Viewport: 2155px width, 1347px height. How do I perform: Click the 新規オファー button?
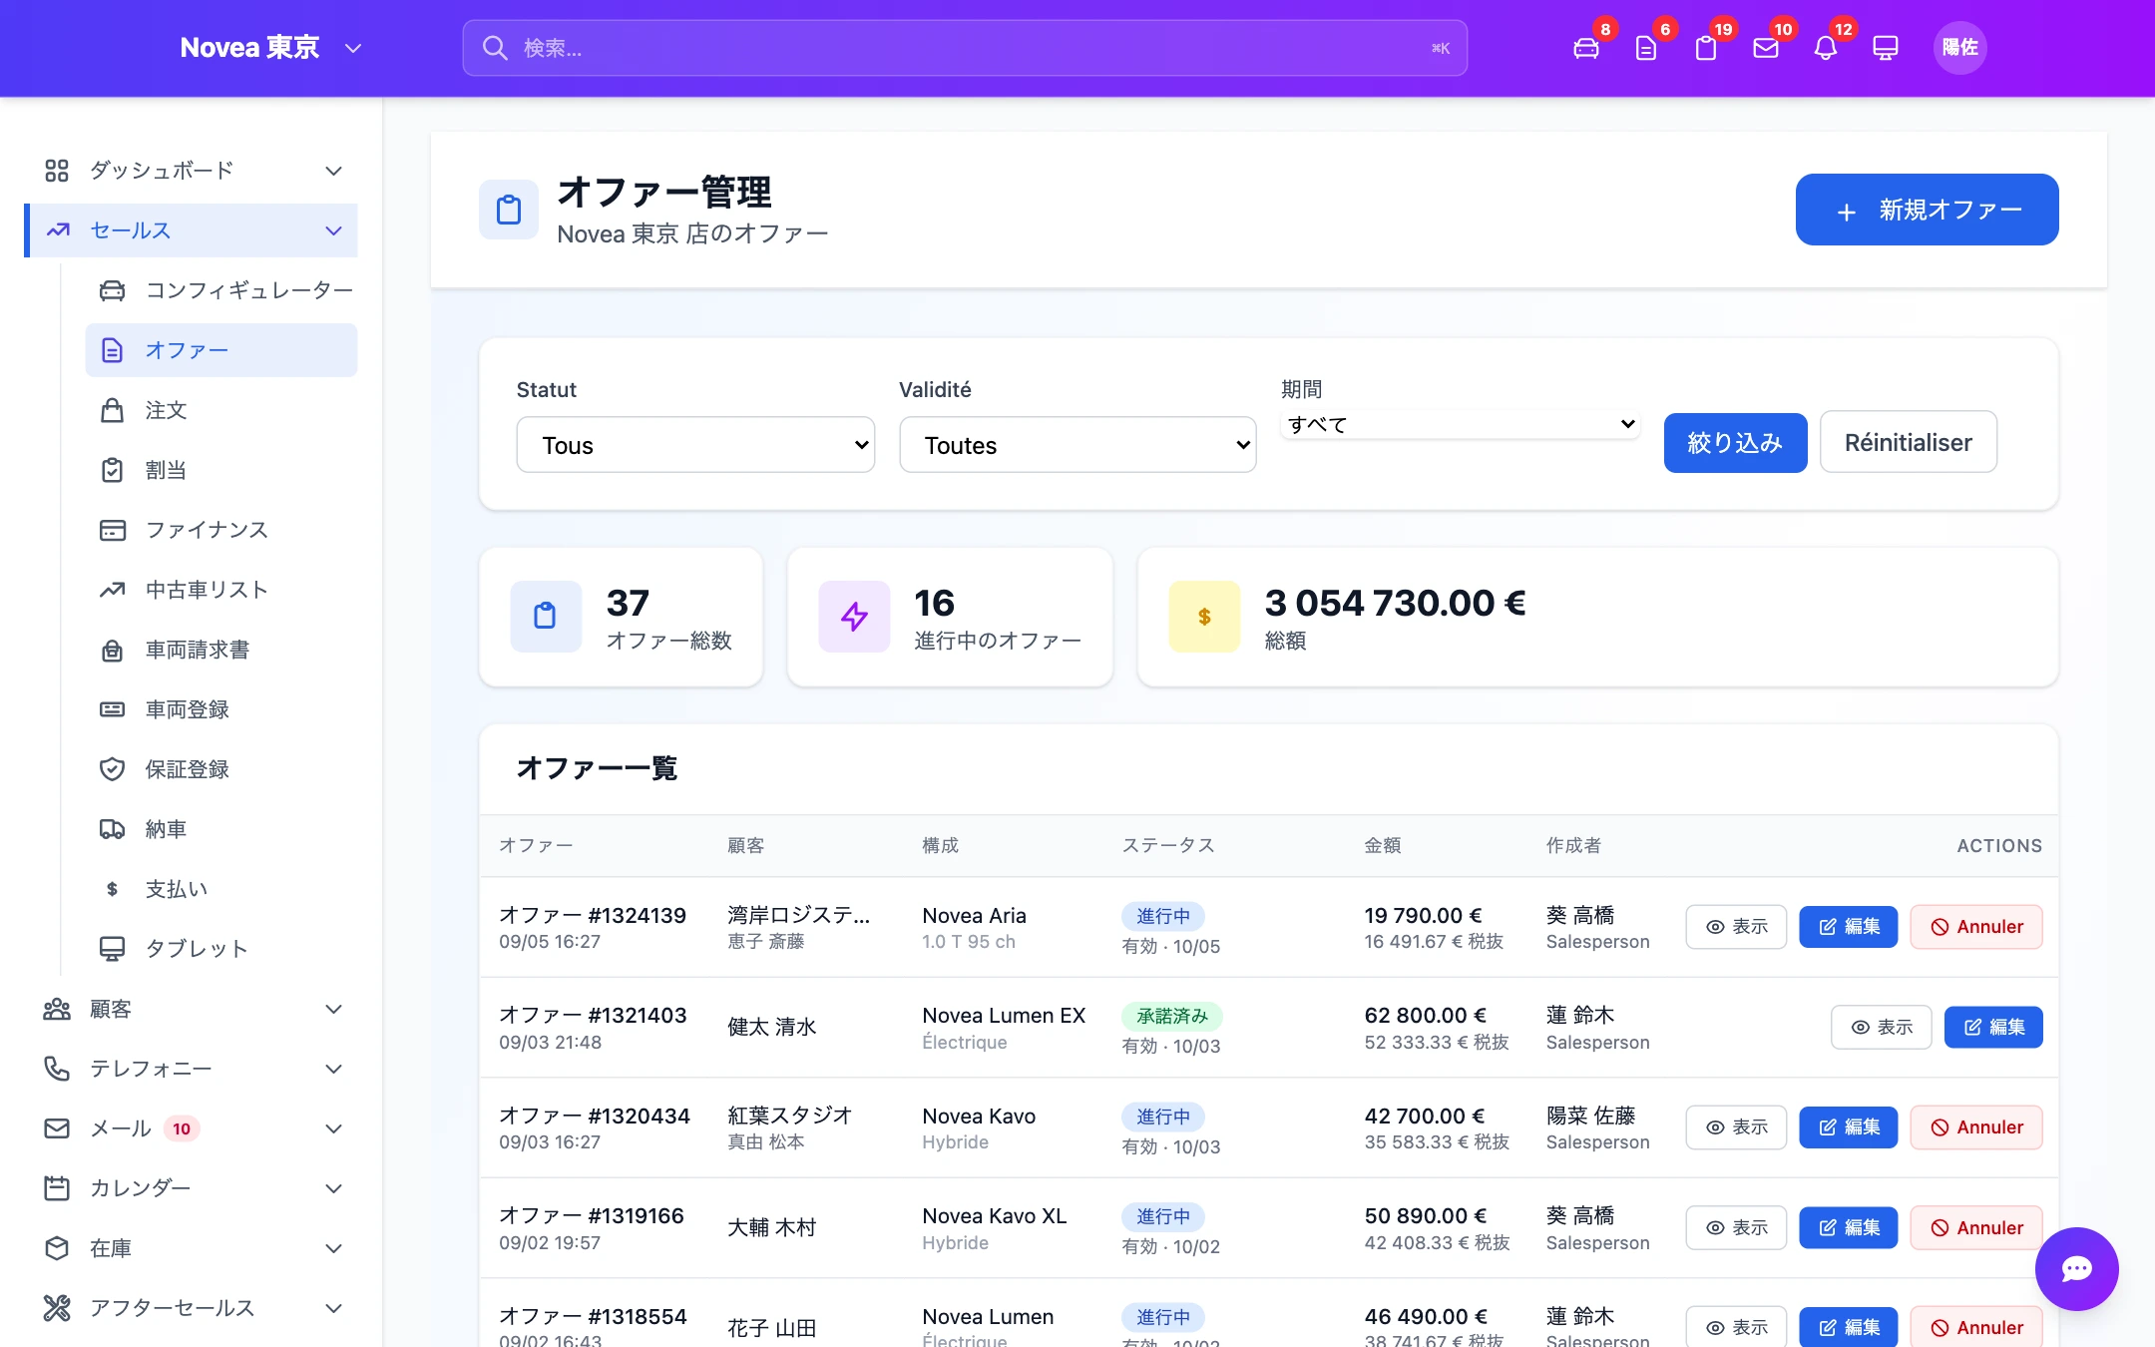[x=1927, y=210]
